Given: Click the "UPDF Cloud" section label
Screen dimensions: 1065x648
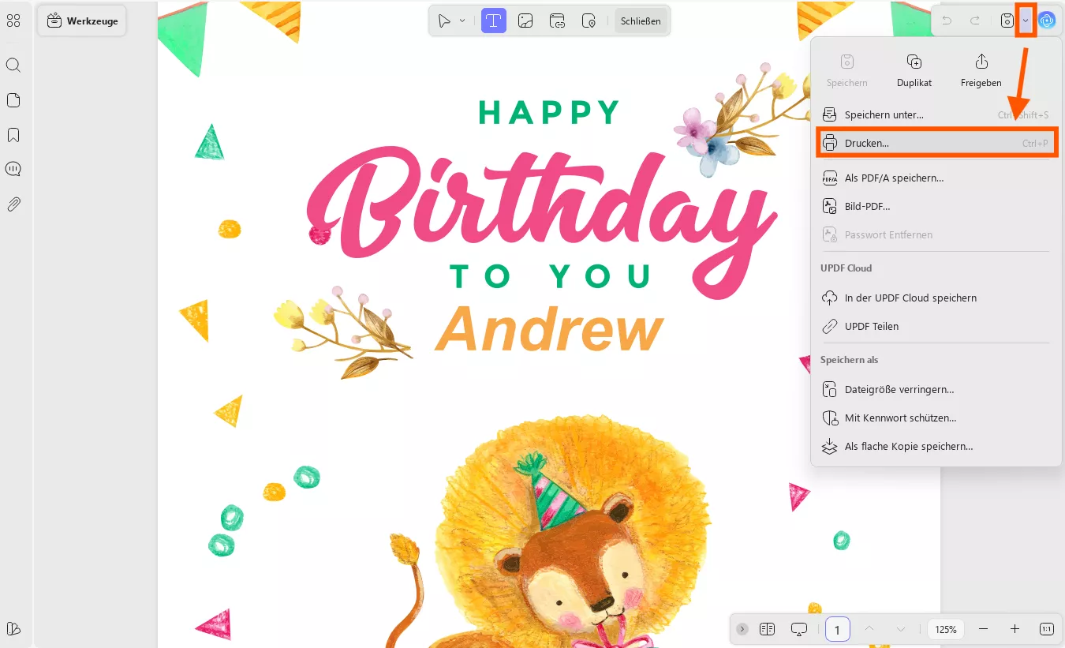Looking at the screenshot, I should click(846, 268).
